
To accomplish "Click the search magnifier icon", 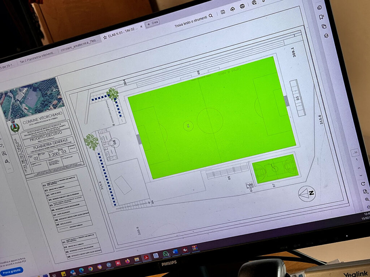I will point(211,16).
